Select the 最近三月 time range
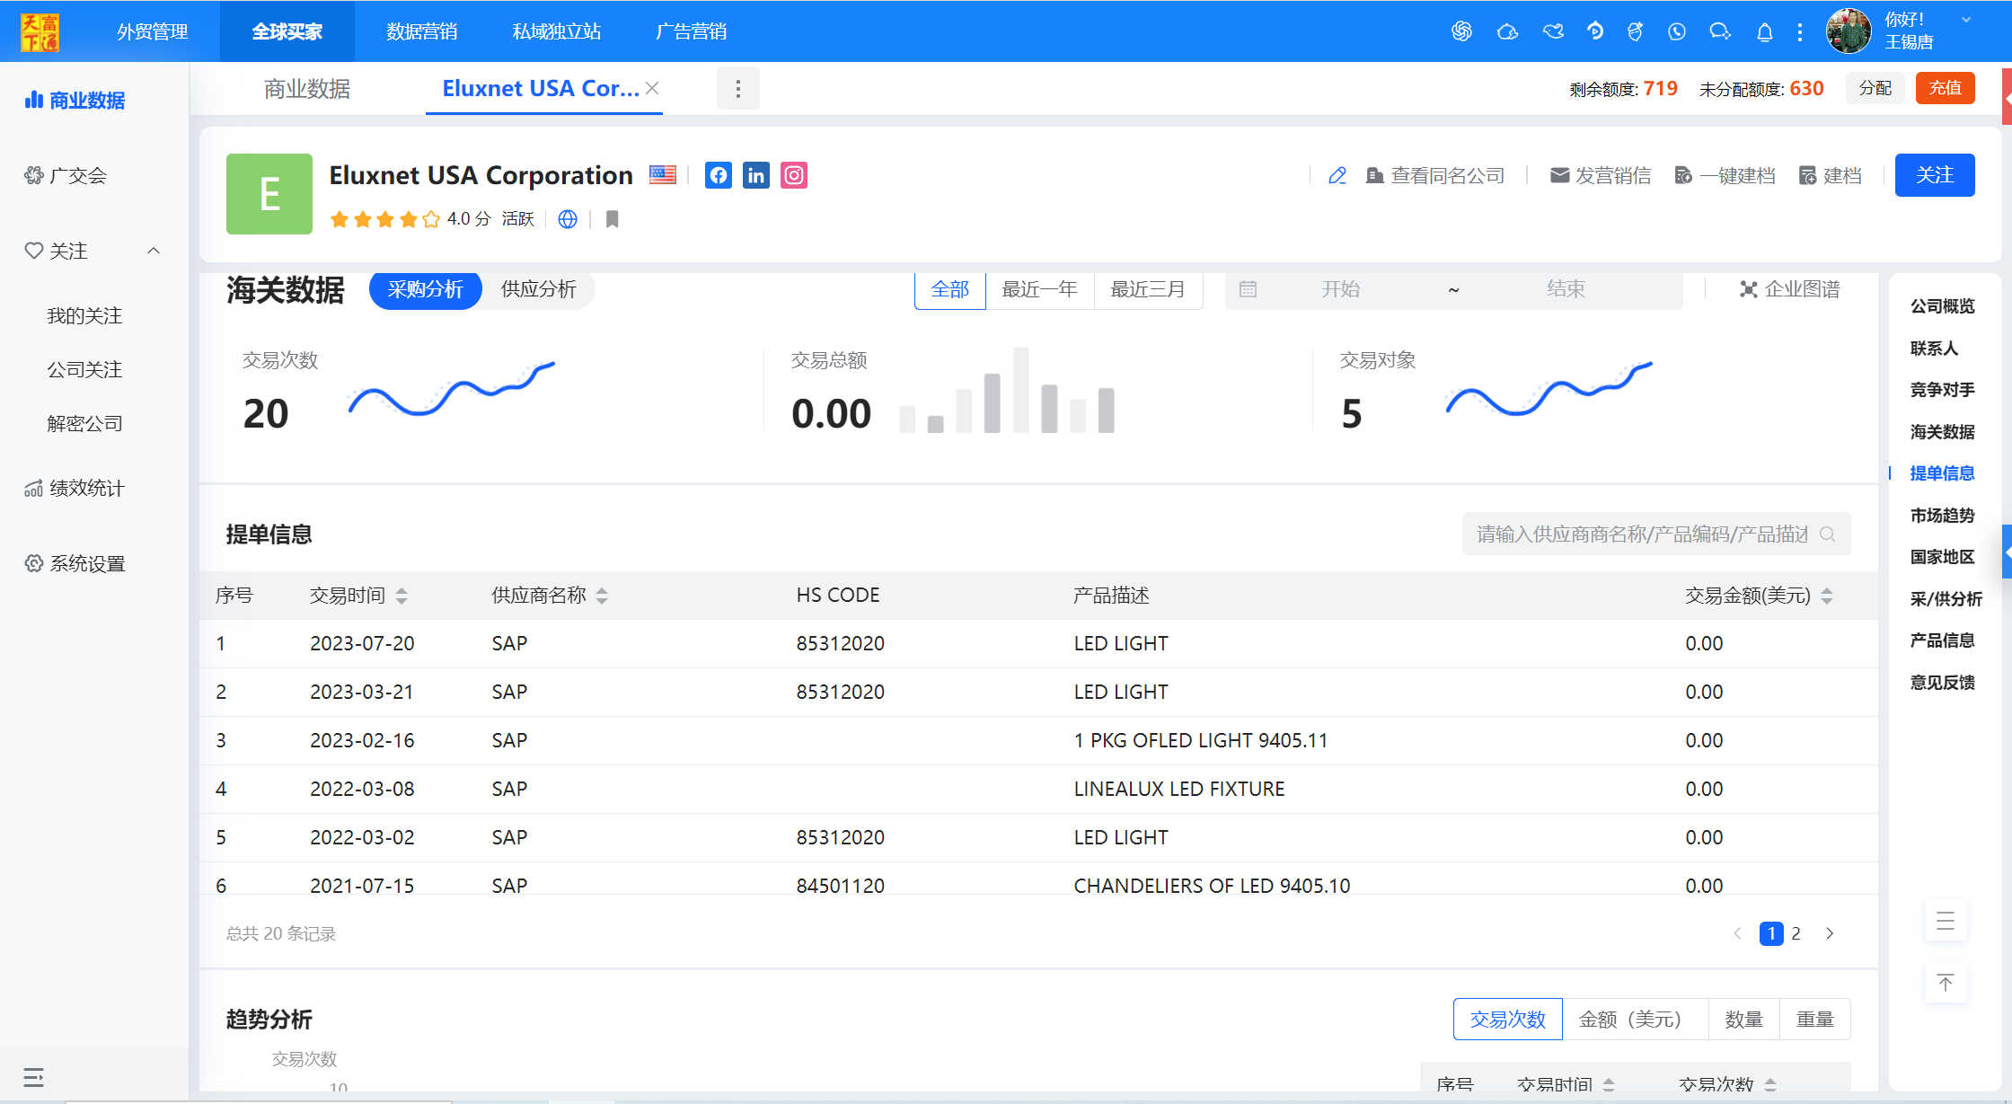The image size is (2012, 1104). coord(1148,289)
